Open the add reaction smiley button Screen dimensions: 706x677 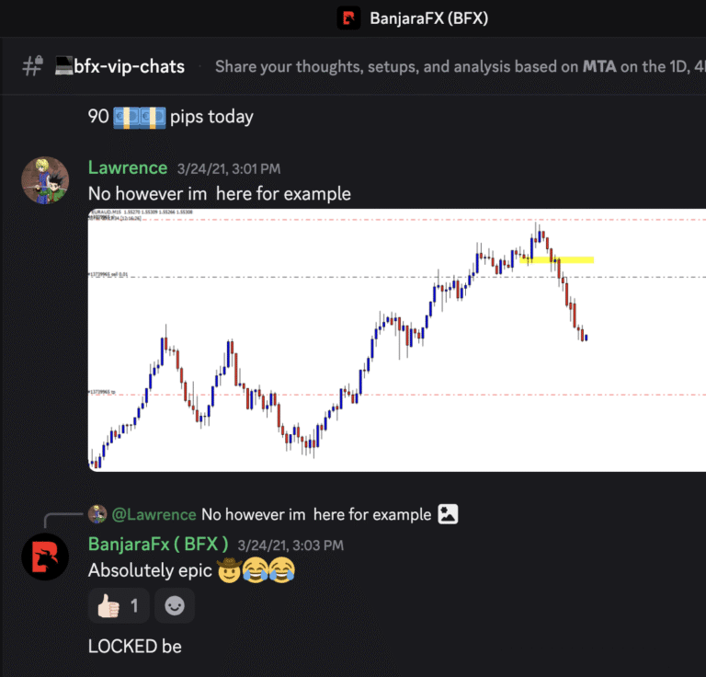click(175, 606)
